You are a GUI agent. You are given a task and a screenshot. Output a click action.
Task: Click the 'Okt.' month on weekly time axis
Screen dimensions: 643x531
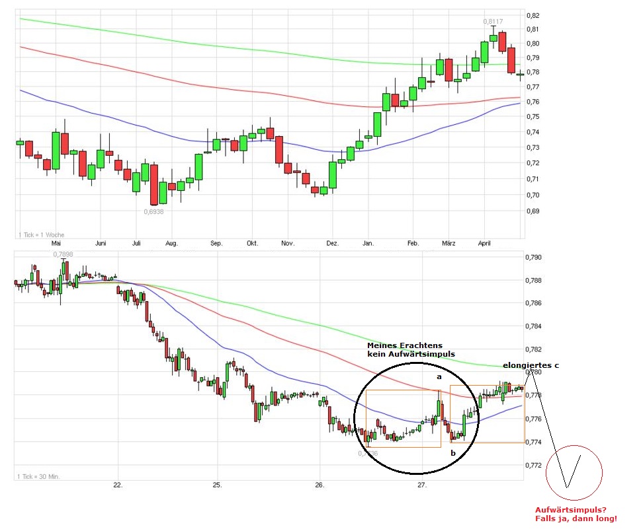coord(252,244)
